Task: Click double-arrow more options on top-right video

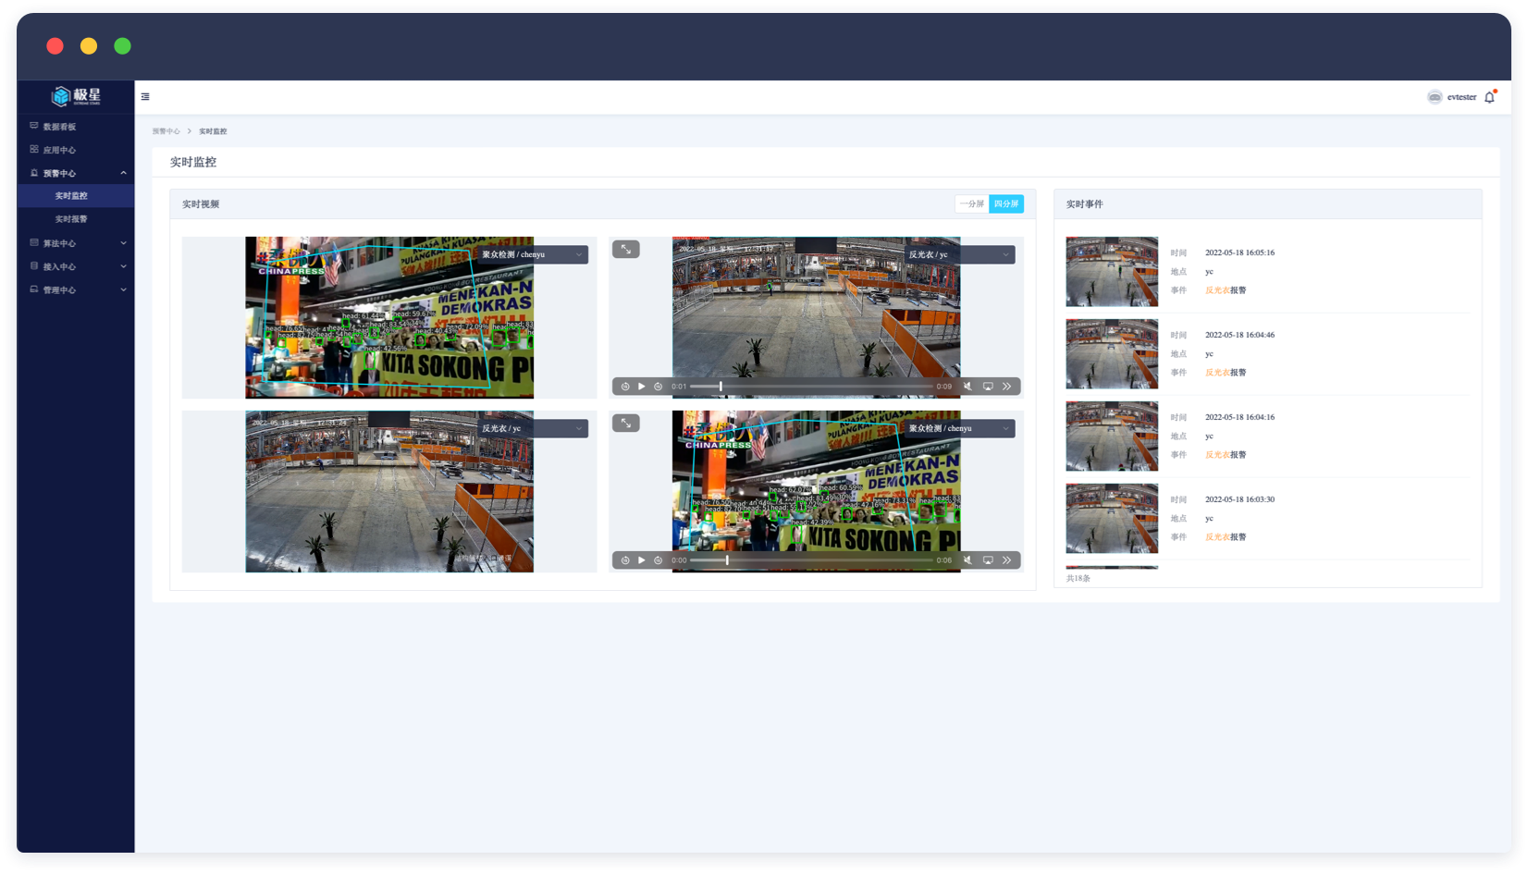Action: (1007, 387)
